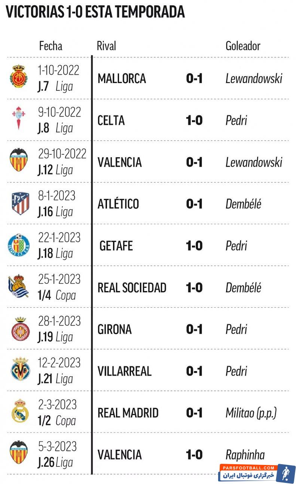Click the REAL SOCIEDAD rival name
The width and height of the screenshot is (296, 484).
click(x=132, y=288)
